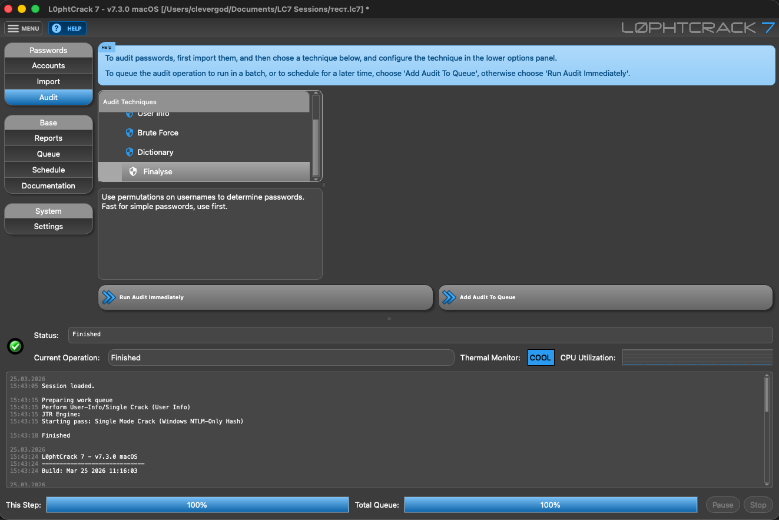
Task: Click the System sidebar group header
Action: [x=48, y=211]
